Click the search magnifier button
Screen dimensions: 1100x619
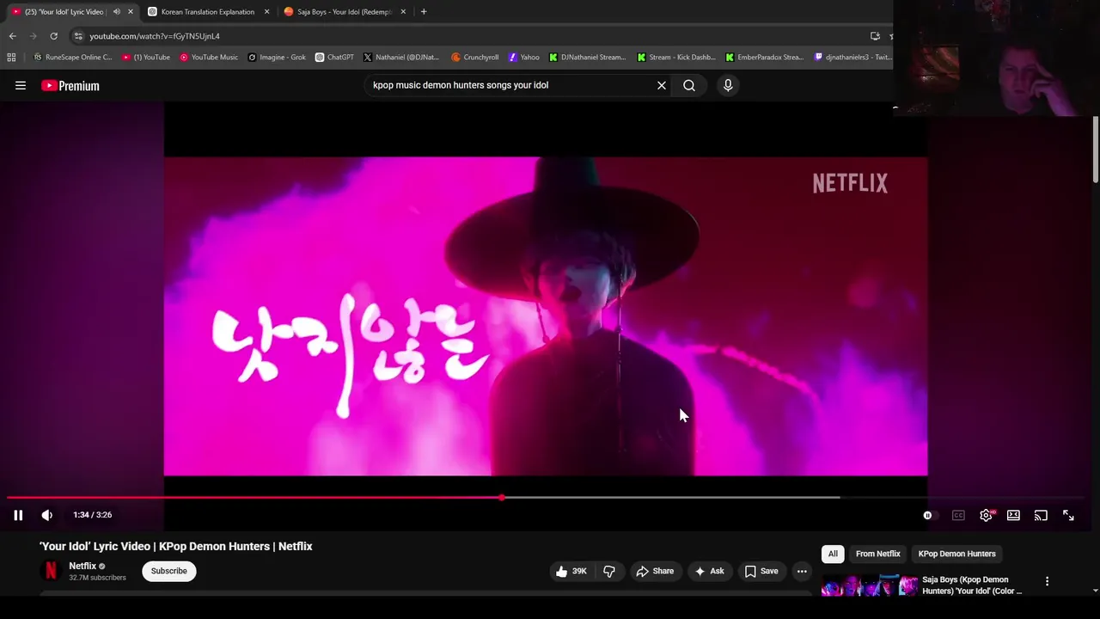point(689,85)
